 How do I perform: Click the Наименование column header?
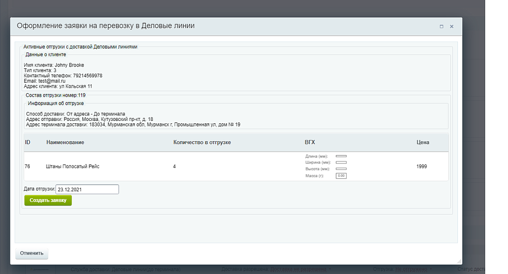(65, 142)
